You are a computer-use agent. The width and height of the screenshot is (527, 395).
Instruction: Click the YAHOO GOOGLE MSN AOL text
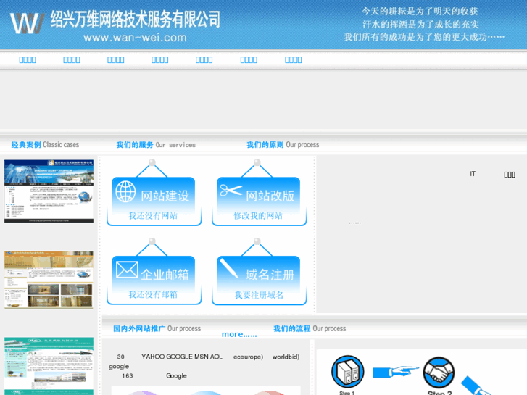tap(182, 357)
